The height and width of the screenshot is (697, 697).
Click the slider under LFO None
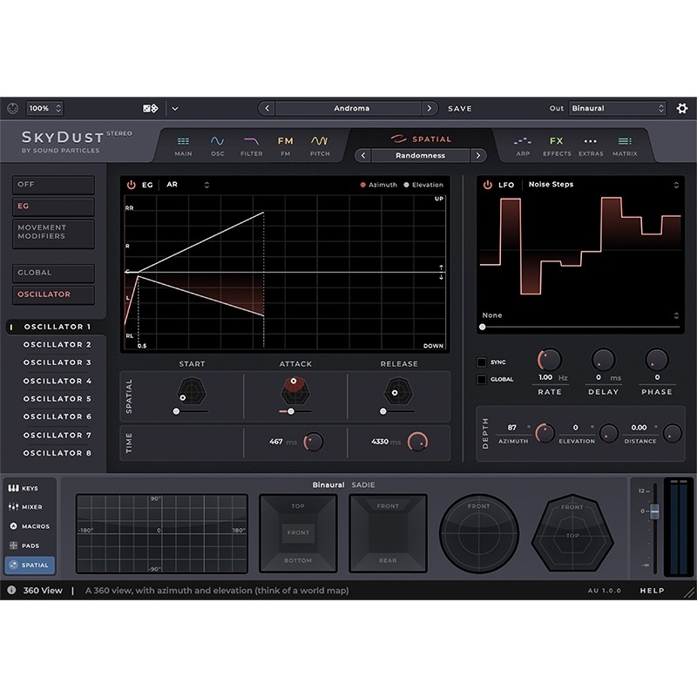[x=580, y=328]
